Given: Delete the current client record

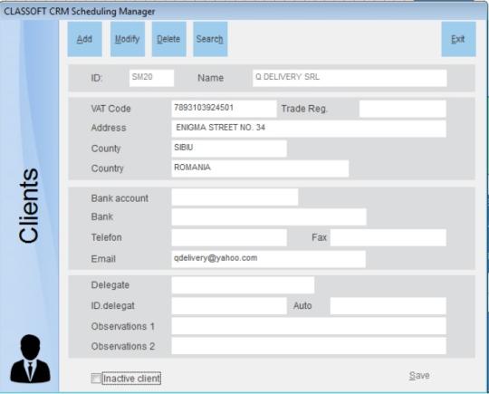Looking at the screenshot, I should pyautogui.click(x=168, y=39).
